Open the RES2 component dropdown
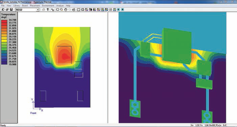Viewport: 237px width, 127px height. click(x=38, y=10)
